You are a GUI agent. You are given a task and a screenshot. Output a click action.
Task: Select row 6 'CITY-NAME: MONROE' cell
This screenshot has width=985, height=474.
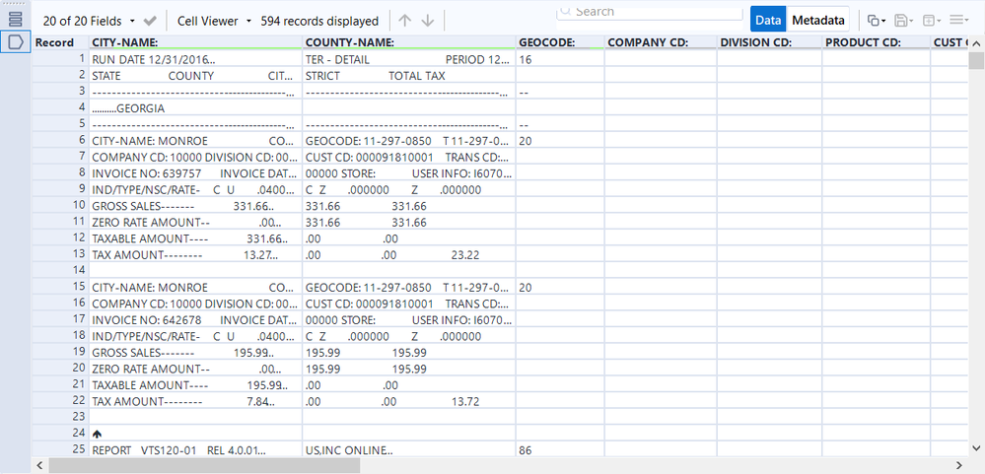[196, 141]
